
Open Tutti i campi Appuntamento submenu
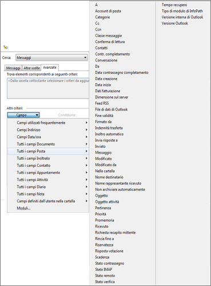[48, 173]
